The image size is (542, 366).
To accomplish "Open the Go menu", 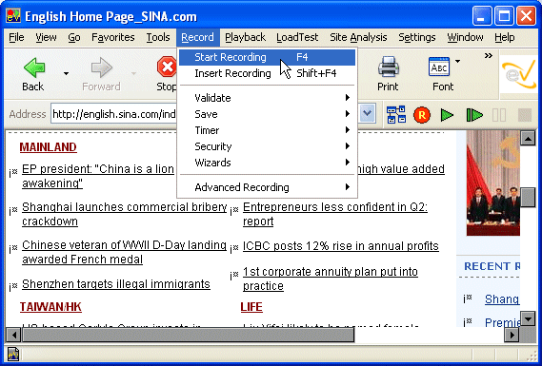I will click(x=74, y=37).
